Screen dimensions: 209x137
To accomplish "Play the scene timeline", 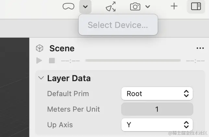I will point(39,61).
